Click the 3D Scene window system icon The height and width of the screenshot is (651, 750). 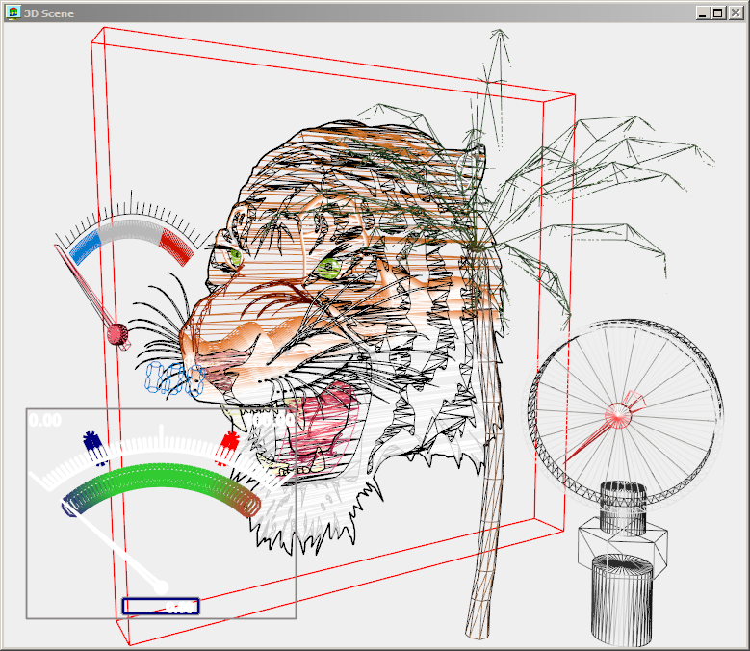pyautogui.click(x=13, y=13)
